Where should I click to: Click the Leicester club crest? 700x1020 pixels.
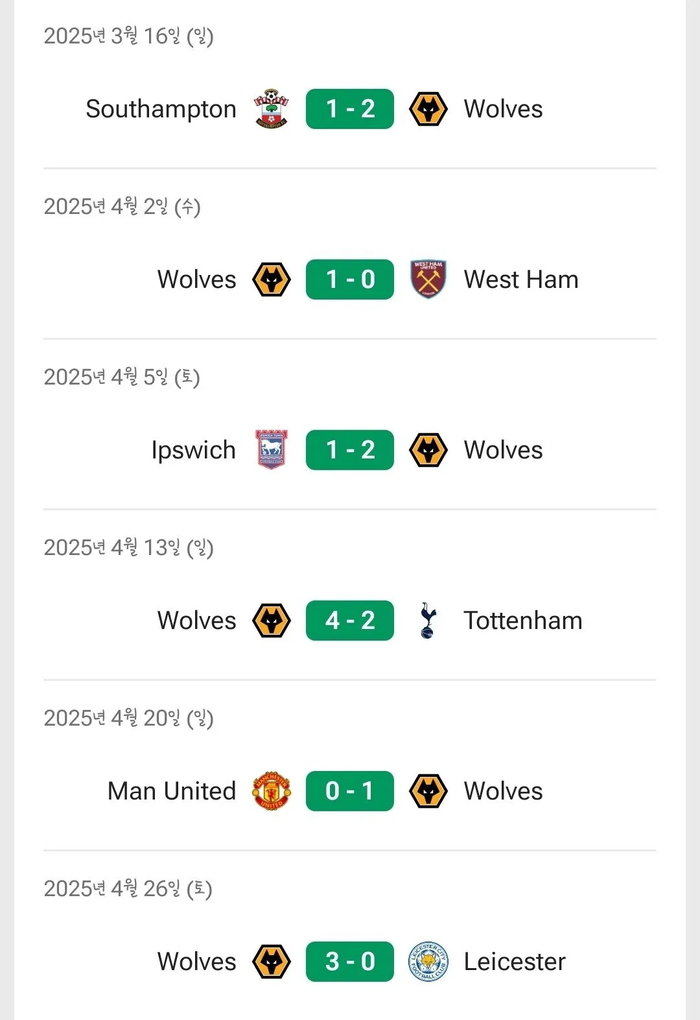(x=428, y=962)
